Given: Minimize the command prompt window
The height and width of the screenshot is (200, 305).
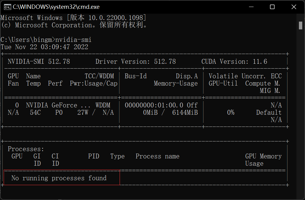Looking at the screenshot, I should [x=251, y=7].
